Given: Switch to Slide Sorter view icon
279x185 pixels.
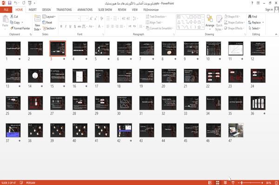Looking at the screenshot, I should pyautogui.click(x=218, y=183).
